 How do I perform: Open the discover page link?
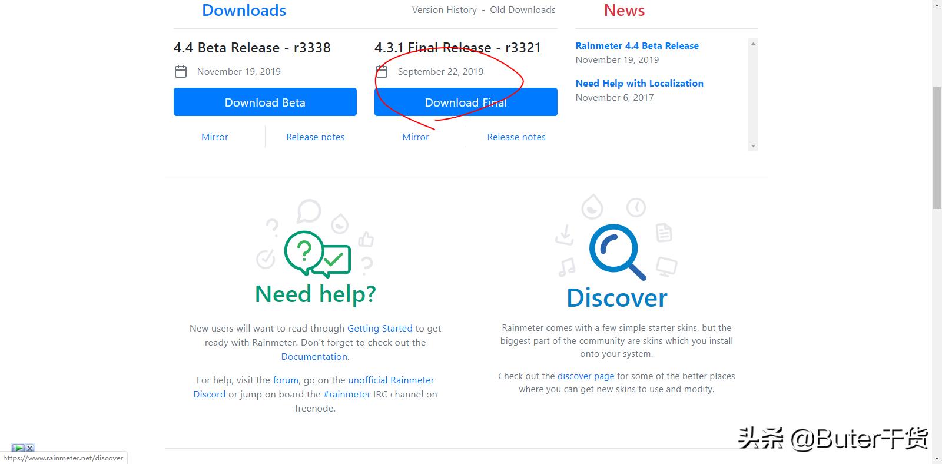pos(586,376)
